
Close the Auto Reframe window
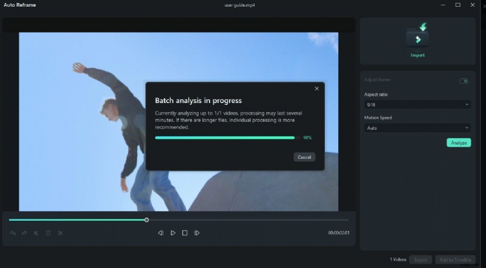pos(473,5)
